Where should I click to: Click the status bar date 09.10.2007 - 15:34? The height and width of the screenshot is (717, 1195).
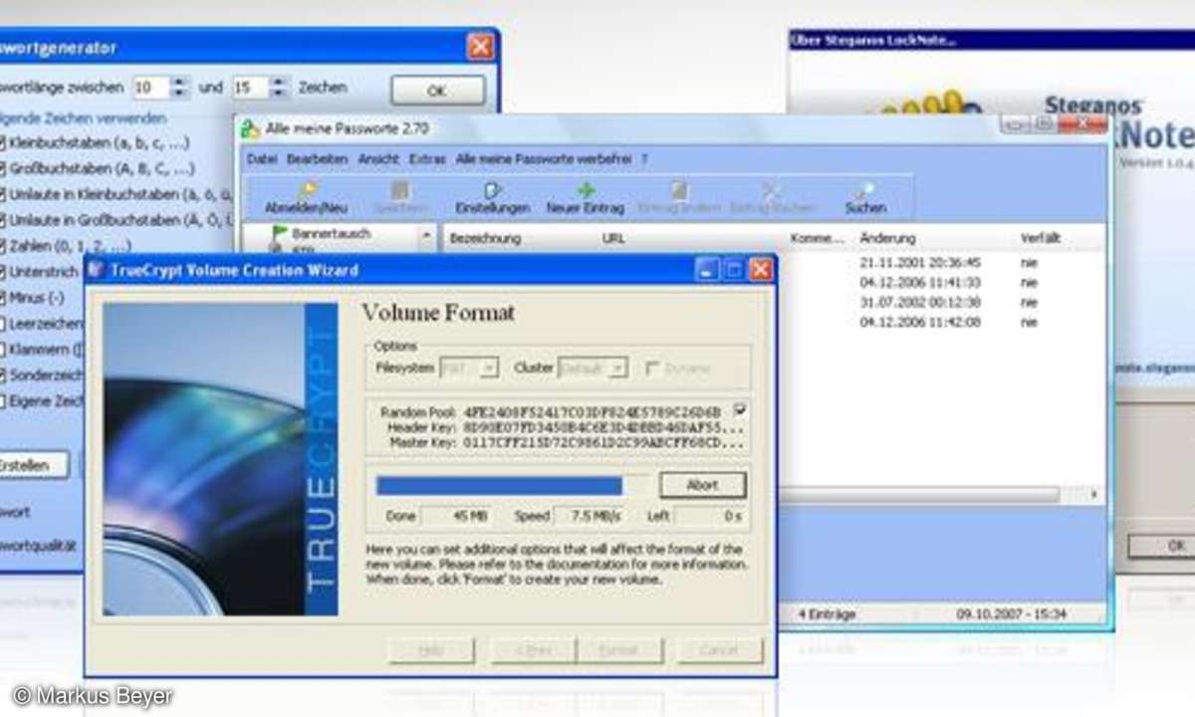(1010, 614)
